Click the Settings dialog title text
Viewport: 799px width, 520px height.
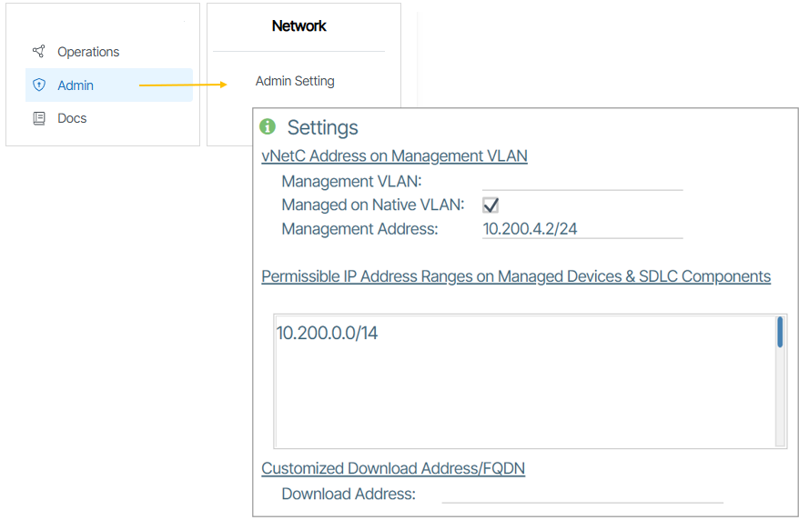[x=322, y=127]
